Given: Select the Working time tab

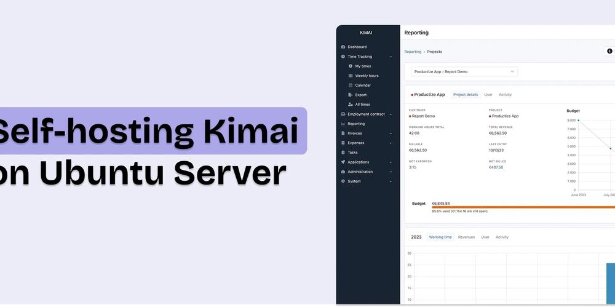Looking at the screenshot, I should point(440,237).
